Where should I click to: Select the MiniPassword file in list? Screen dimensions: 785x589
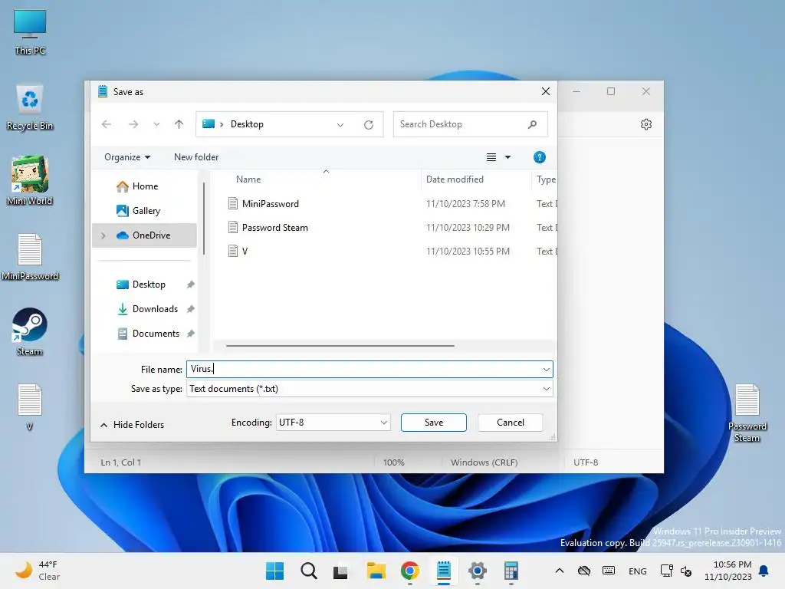coord(270,204)
